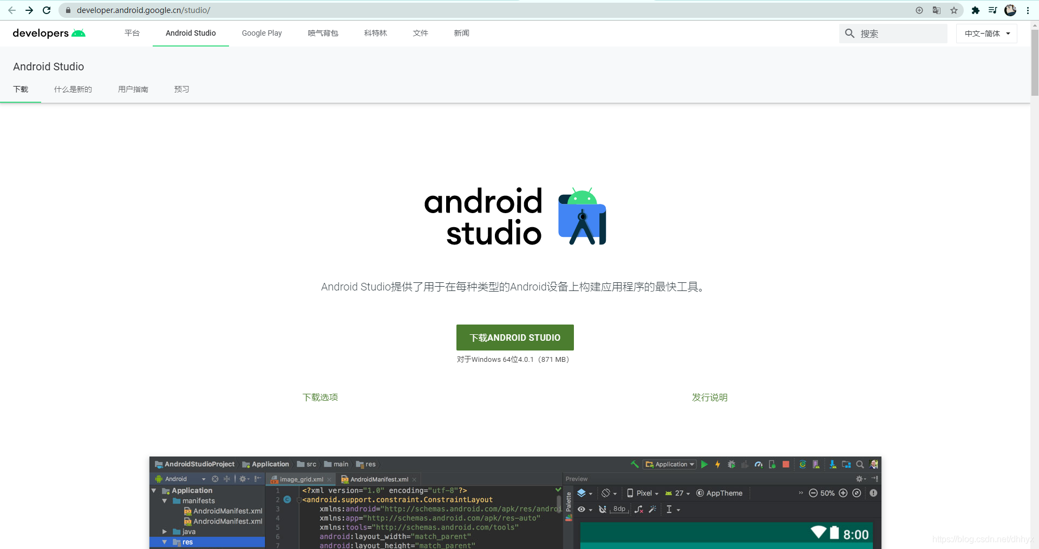Click the browser address bar URL

pos(143,10)
